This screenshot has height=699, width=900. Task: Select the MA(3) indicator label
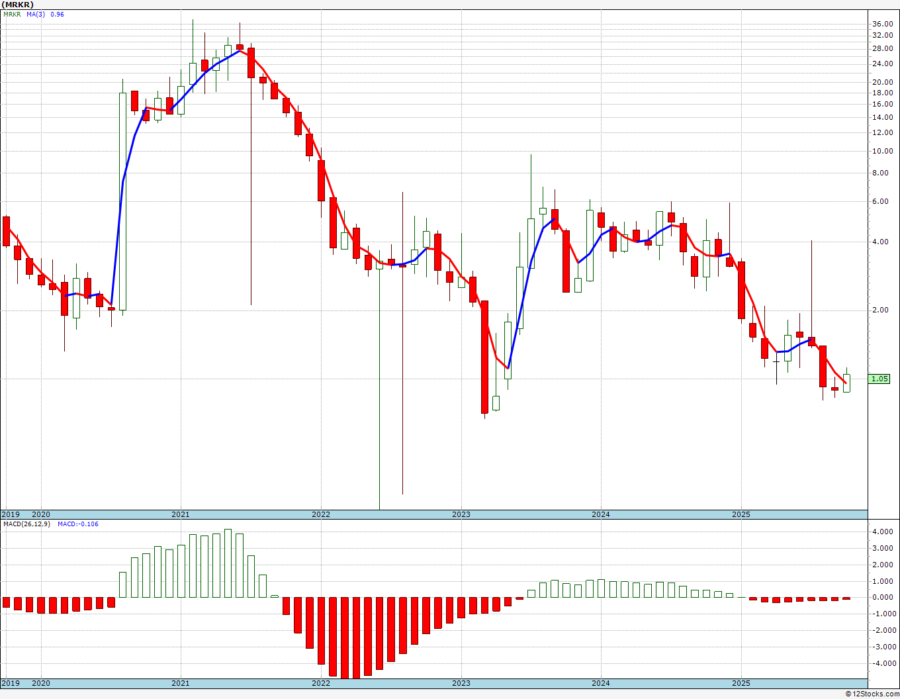[x=36, y=14]
